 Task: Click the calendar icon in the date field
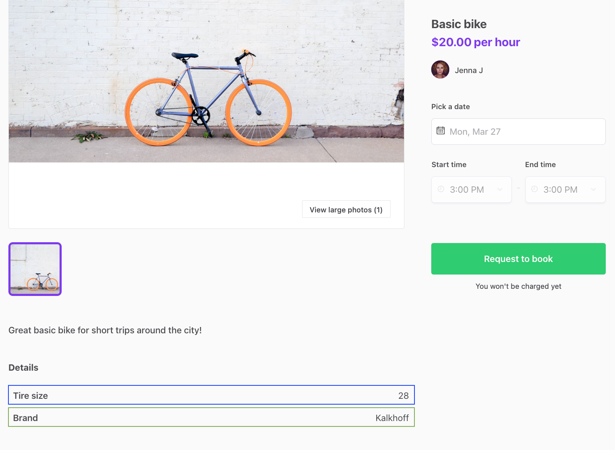click(x=440, y=131)
